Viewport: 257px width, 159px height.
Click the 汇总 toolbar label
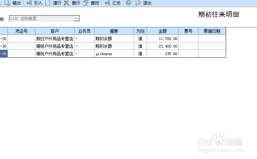pyautogui.click(x=117, y=3)
